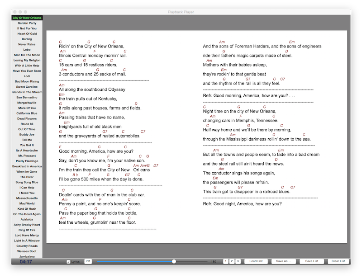This screenshot has height=278, width=362.
Task: Select Pretty Flamingo song
Action: click(27, 161)
